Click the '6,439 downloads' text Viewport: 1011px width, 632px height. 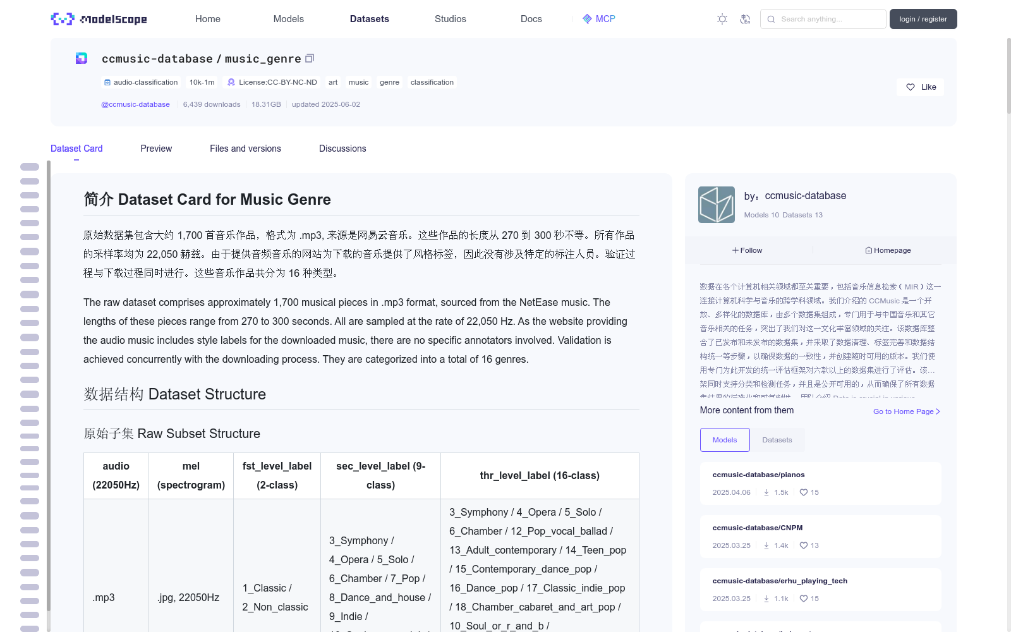point(212,104)
